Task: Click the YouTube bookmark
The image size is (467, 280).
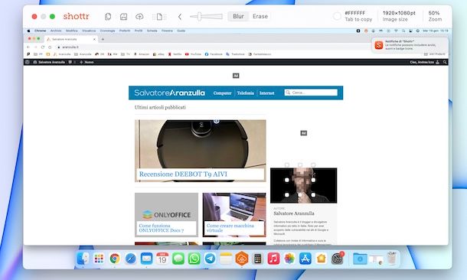Action: (x=193, y=54)
